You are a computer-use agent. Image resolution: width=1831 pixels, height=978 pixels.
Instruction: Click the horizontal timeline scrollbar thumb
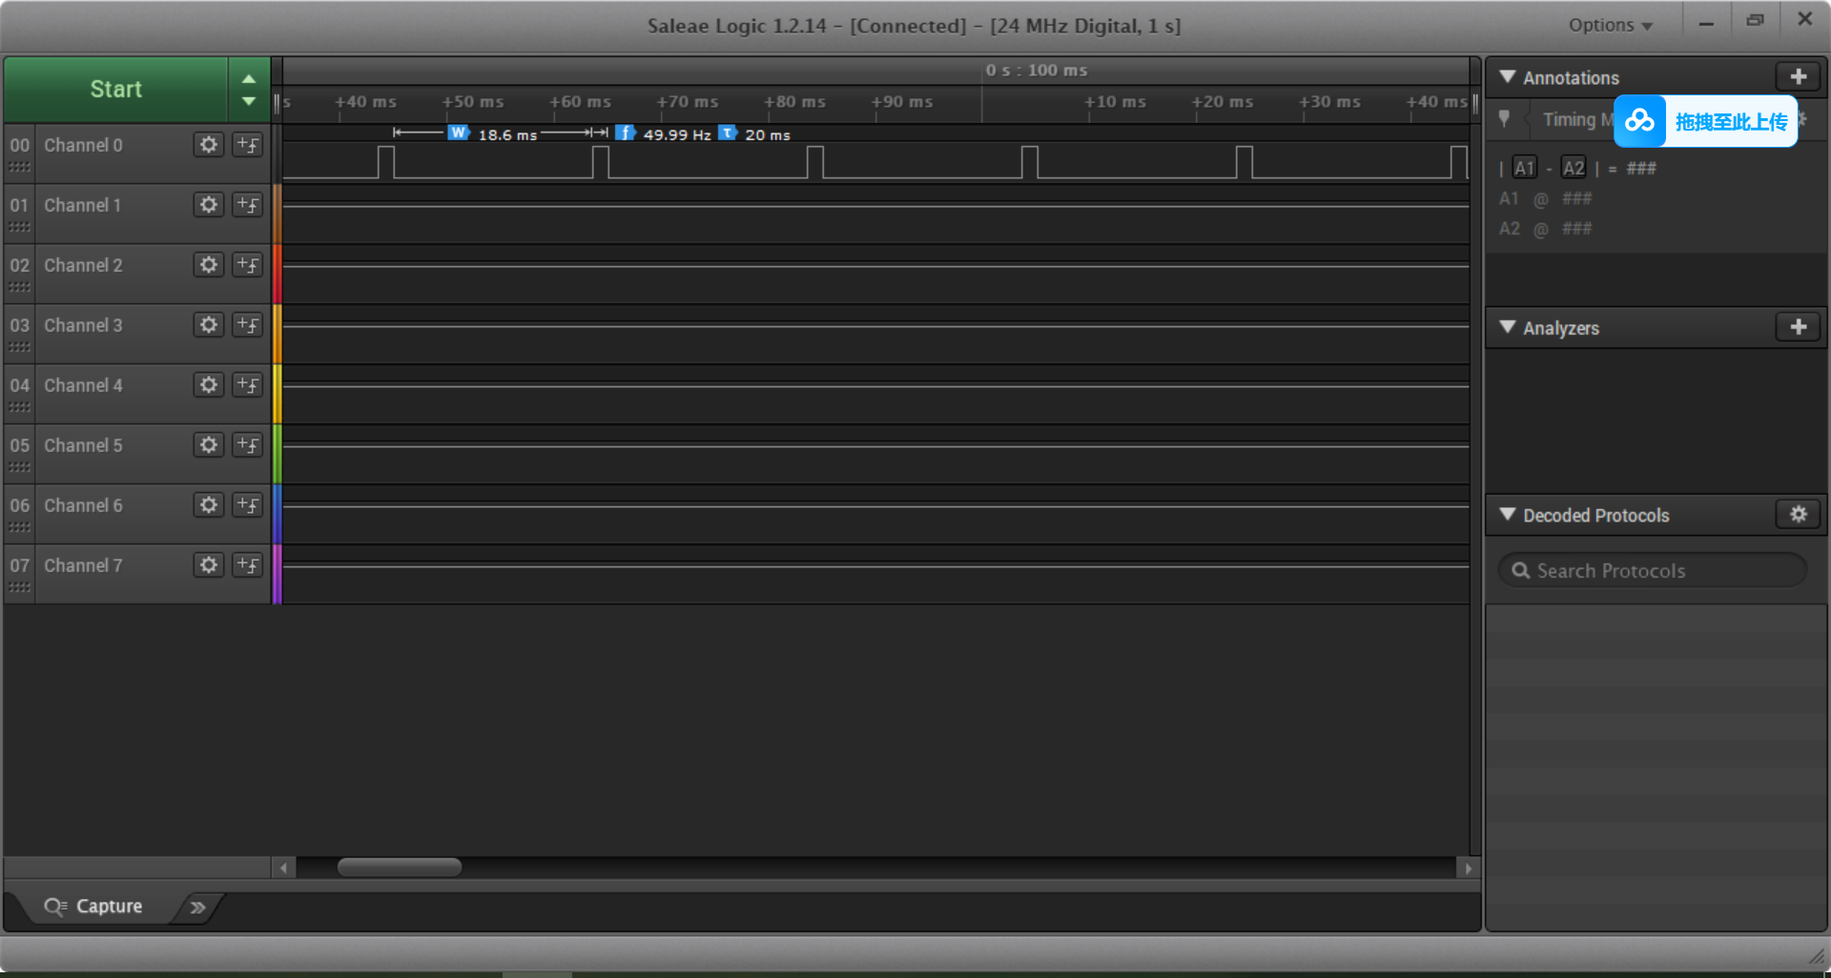[399, 867]
